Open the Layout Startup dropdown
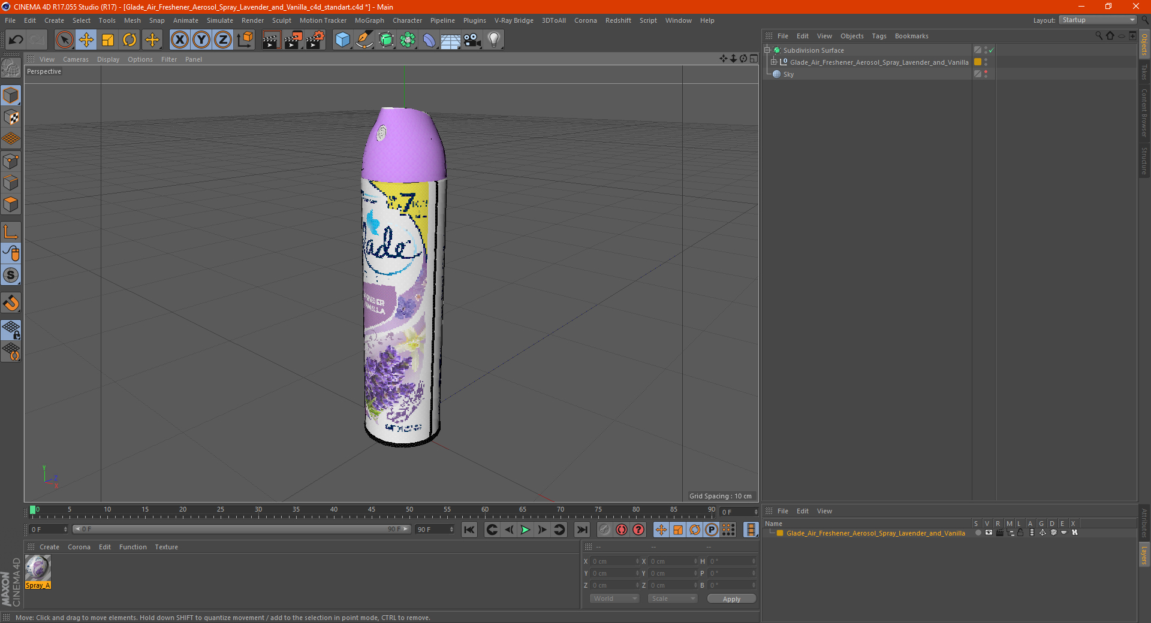Viewport: 1151px width, 623px height. tap(1098, 20)
